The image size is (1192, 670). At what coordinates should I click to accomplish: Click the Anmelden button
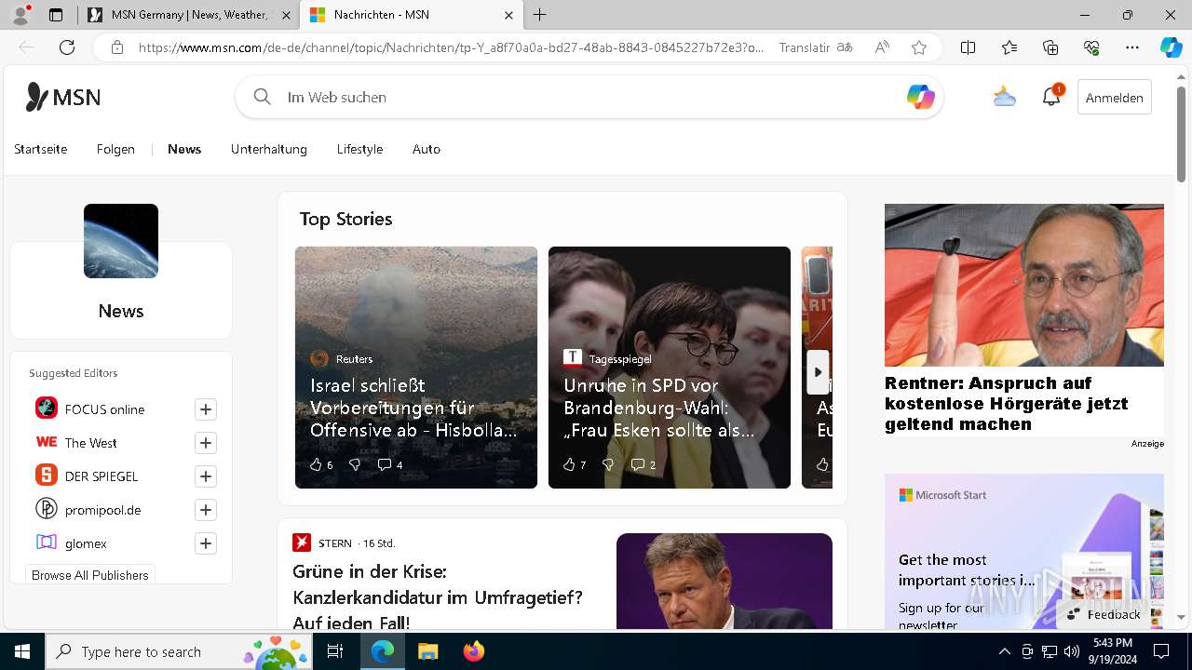1114,97
